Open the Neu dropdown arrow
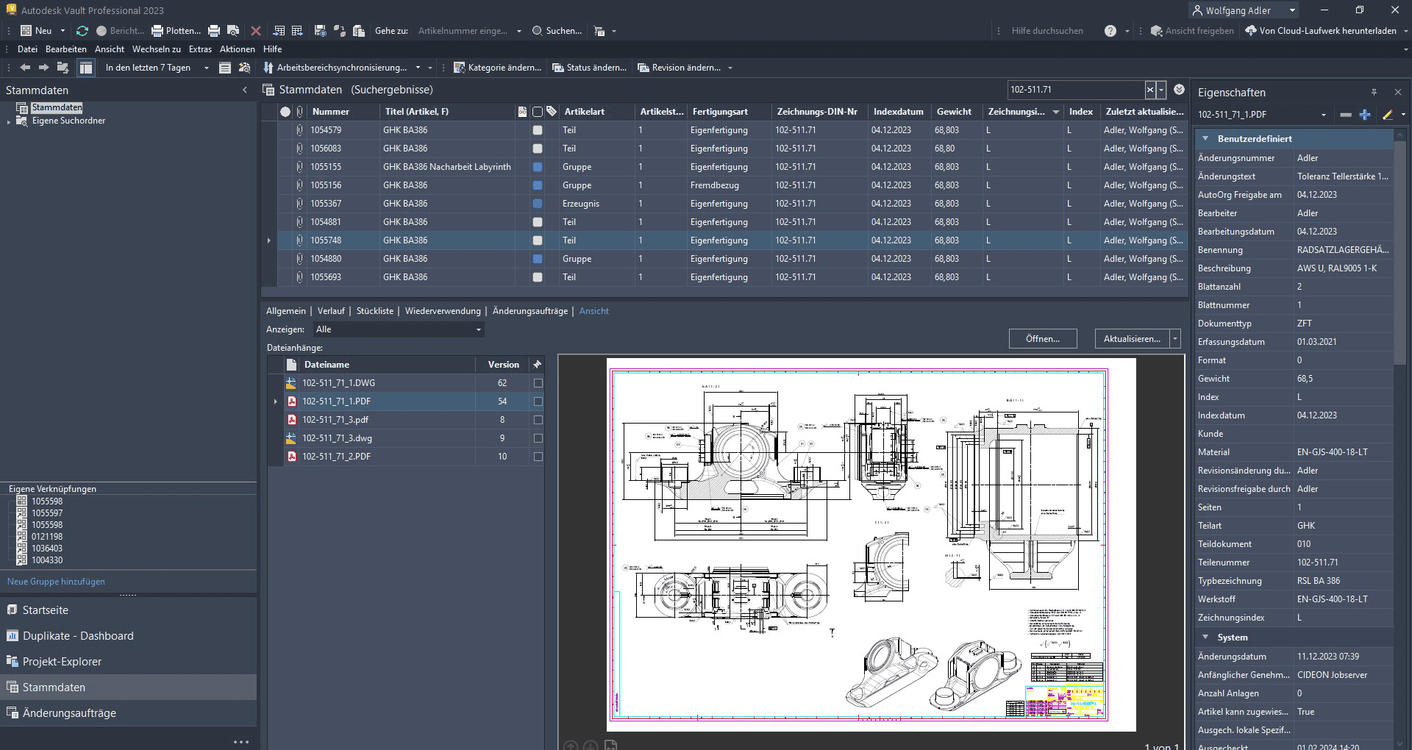The width and height of the screenshot is (1412, 750). click(x=63, y=31)
